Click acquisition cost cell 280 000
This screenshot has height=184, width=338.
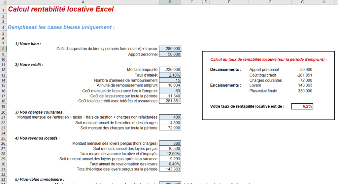pos(170,49)
